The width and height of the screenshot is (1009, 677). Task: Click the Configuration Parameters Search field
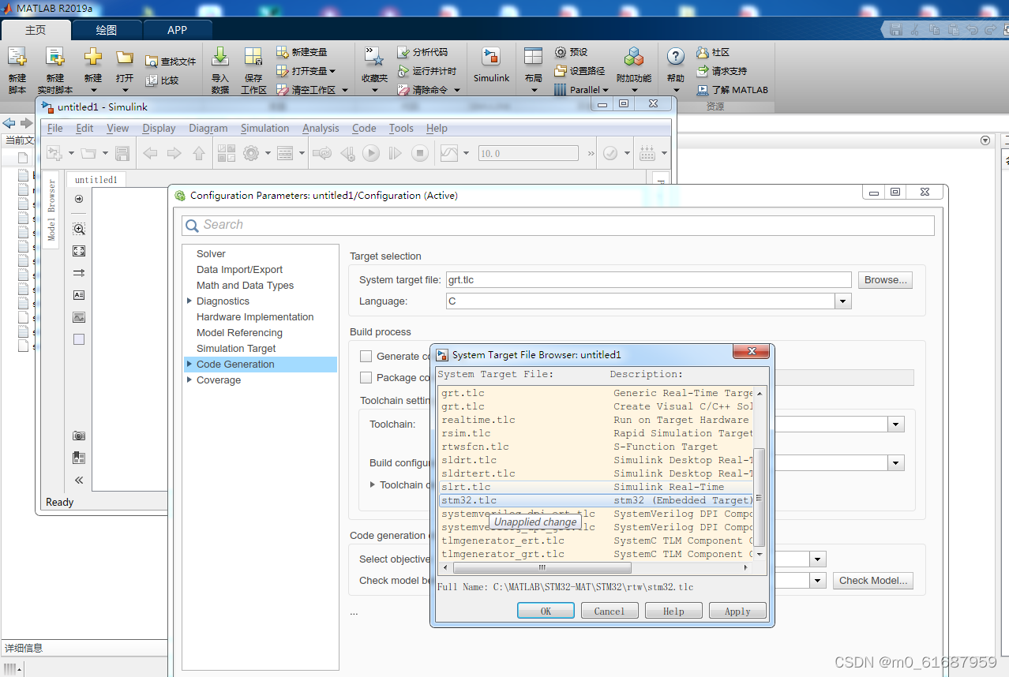coord(558,225)
